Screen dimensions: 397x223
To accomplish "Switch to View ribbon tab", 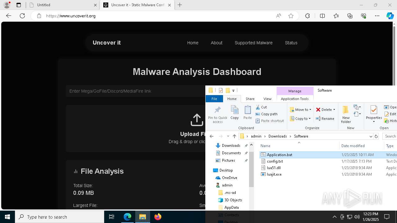I will [267, 99].
